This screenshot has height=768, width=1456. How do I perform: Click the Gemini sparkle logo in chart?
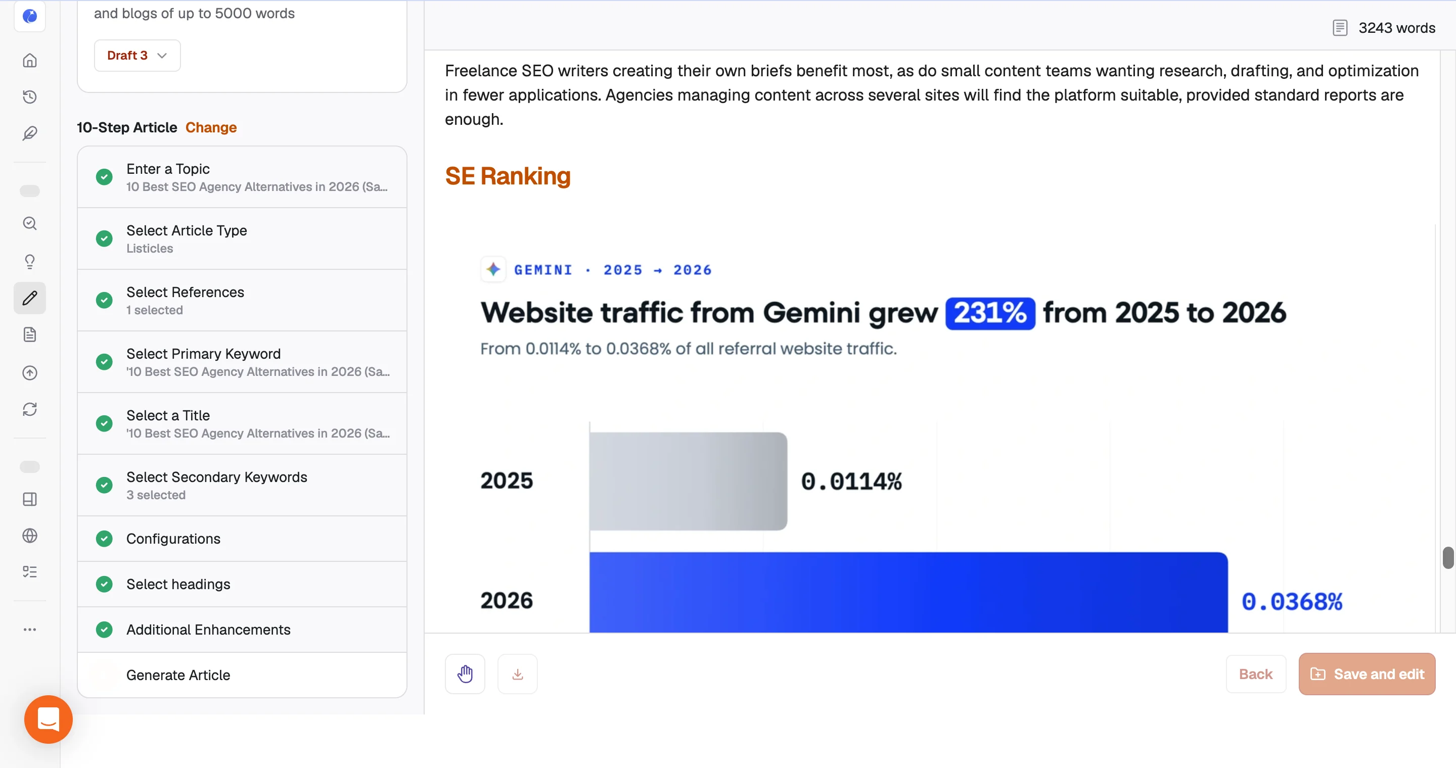pyautogui.click(x=493, y=269)
